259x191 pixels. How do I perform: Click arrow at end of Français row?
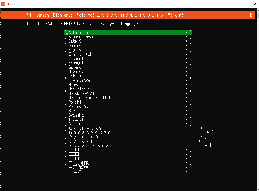[x=187, y=63]
